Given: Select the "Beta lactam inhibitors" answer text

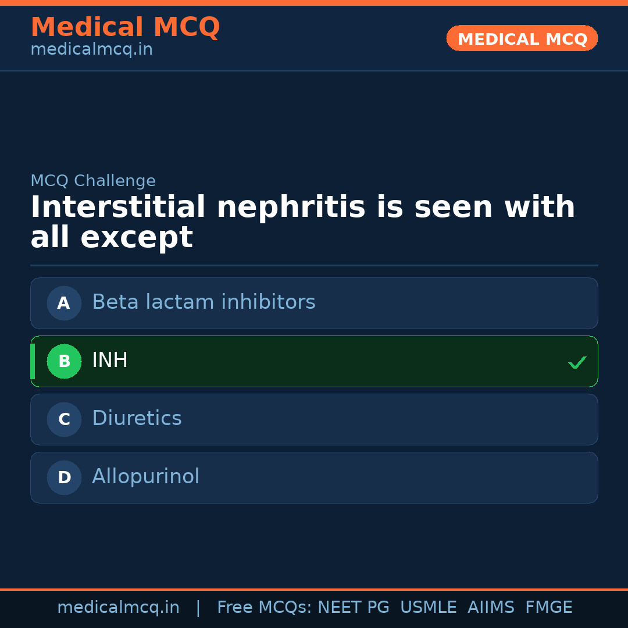Looking at the screenshot, I should coord(204,302).
